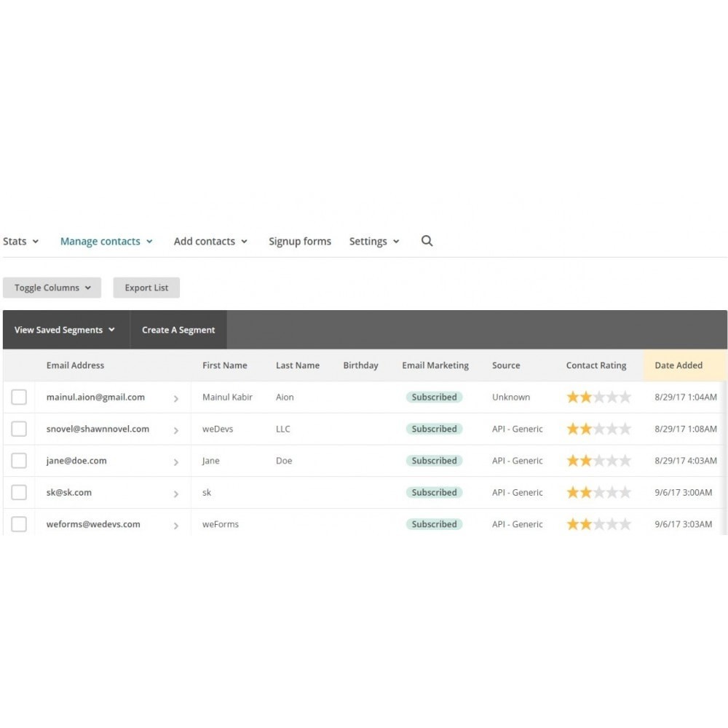
Task: Click first name 'Mainul Kabir' cell
Action: 227,397
